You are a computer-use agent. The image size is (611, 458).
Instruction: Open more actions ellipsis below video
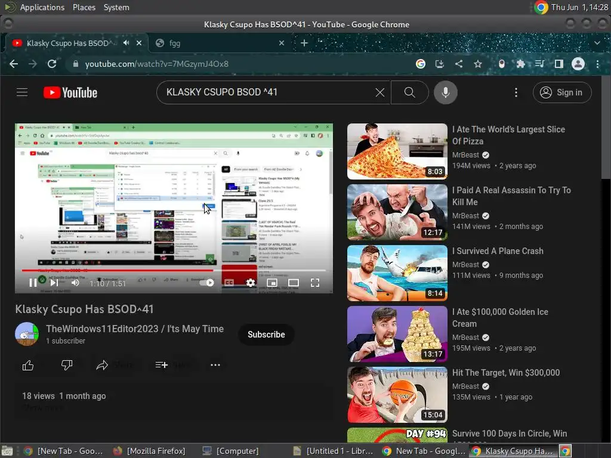click(215, 366)
